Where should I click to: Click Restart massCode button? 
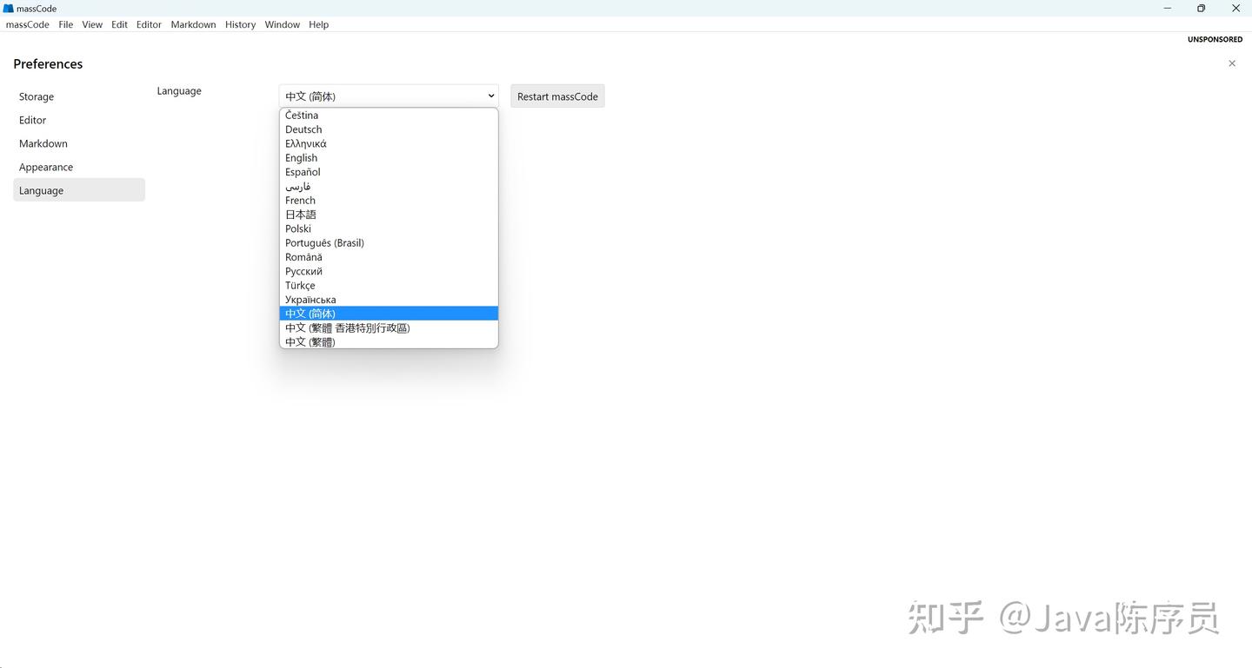(x=557, y=96)
